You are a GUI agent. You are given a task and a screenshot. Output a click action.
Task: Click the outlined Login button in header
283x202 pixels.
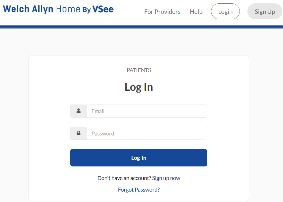[x=225, y=12]
